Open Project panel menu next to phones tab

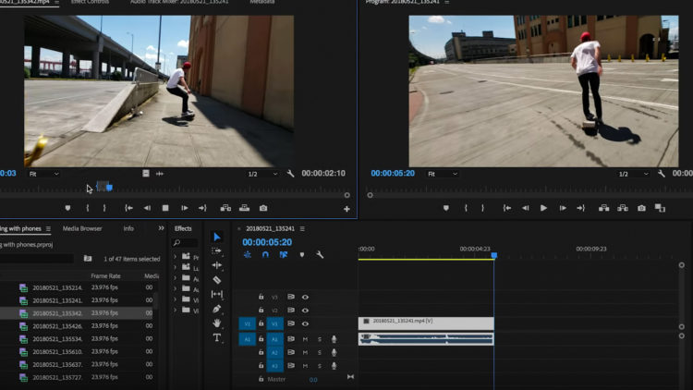pos(48,228)
